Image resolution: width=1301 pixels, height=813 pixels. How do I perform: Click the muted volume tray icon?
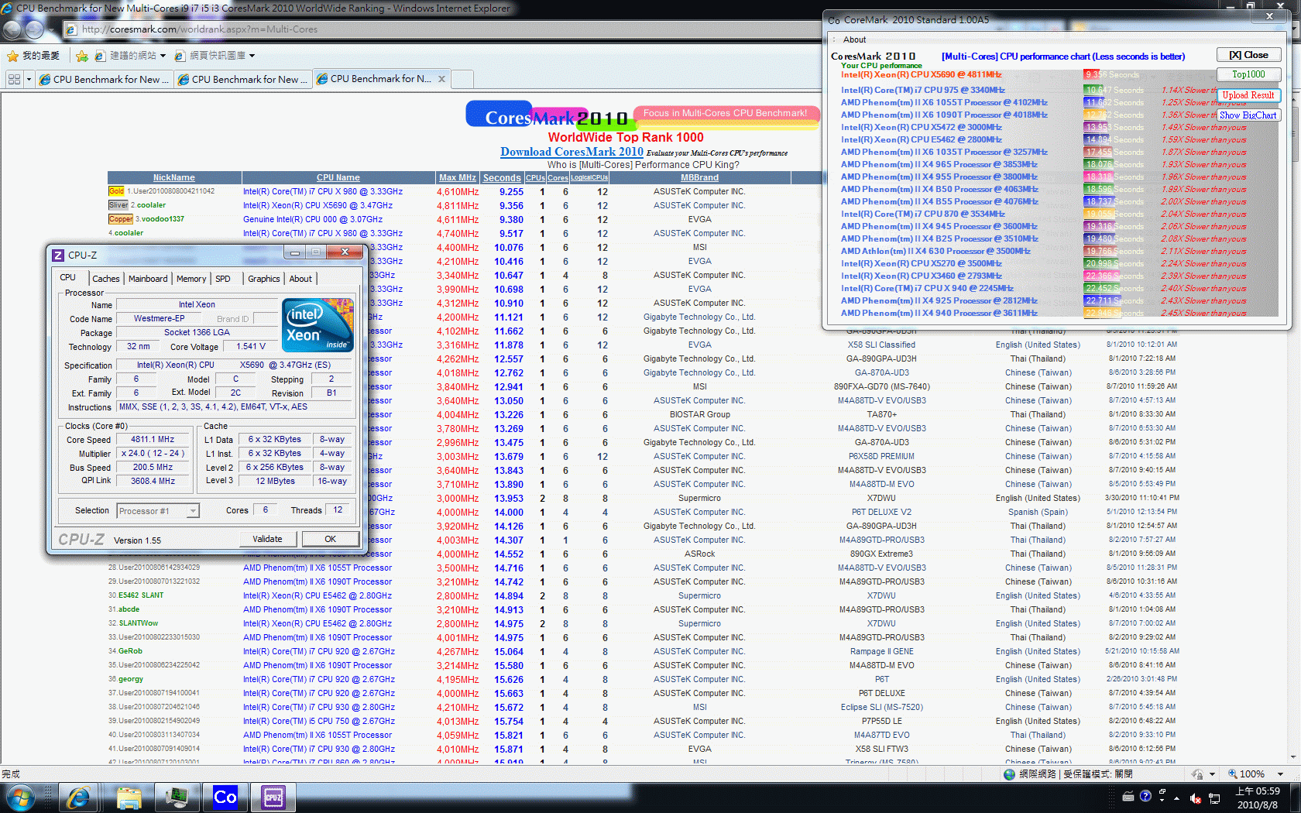coord(1196,798)
